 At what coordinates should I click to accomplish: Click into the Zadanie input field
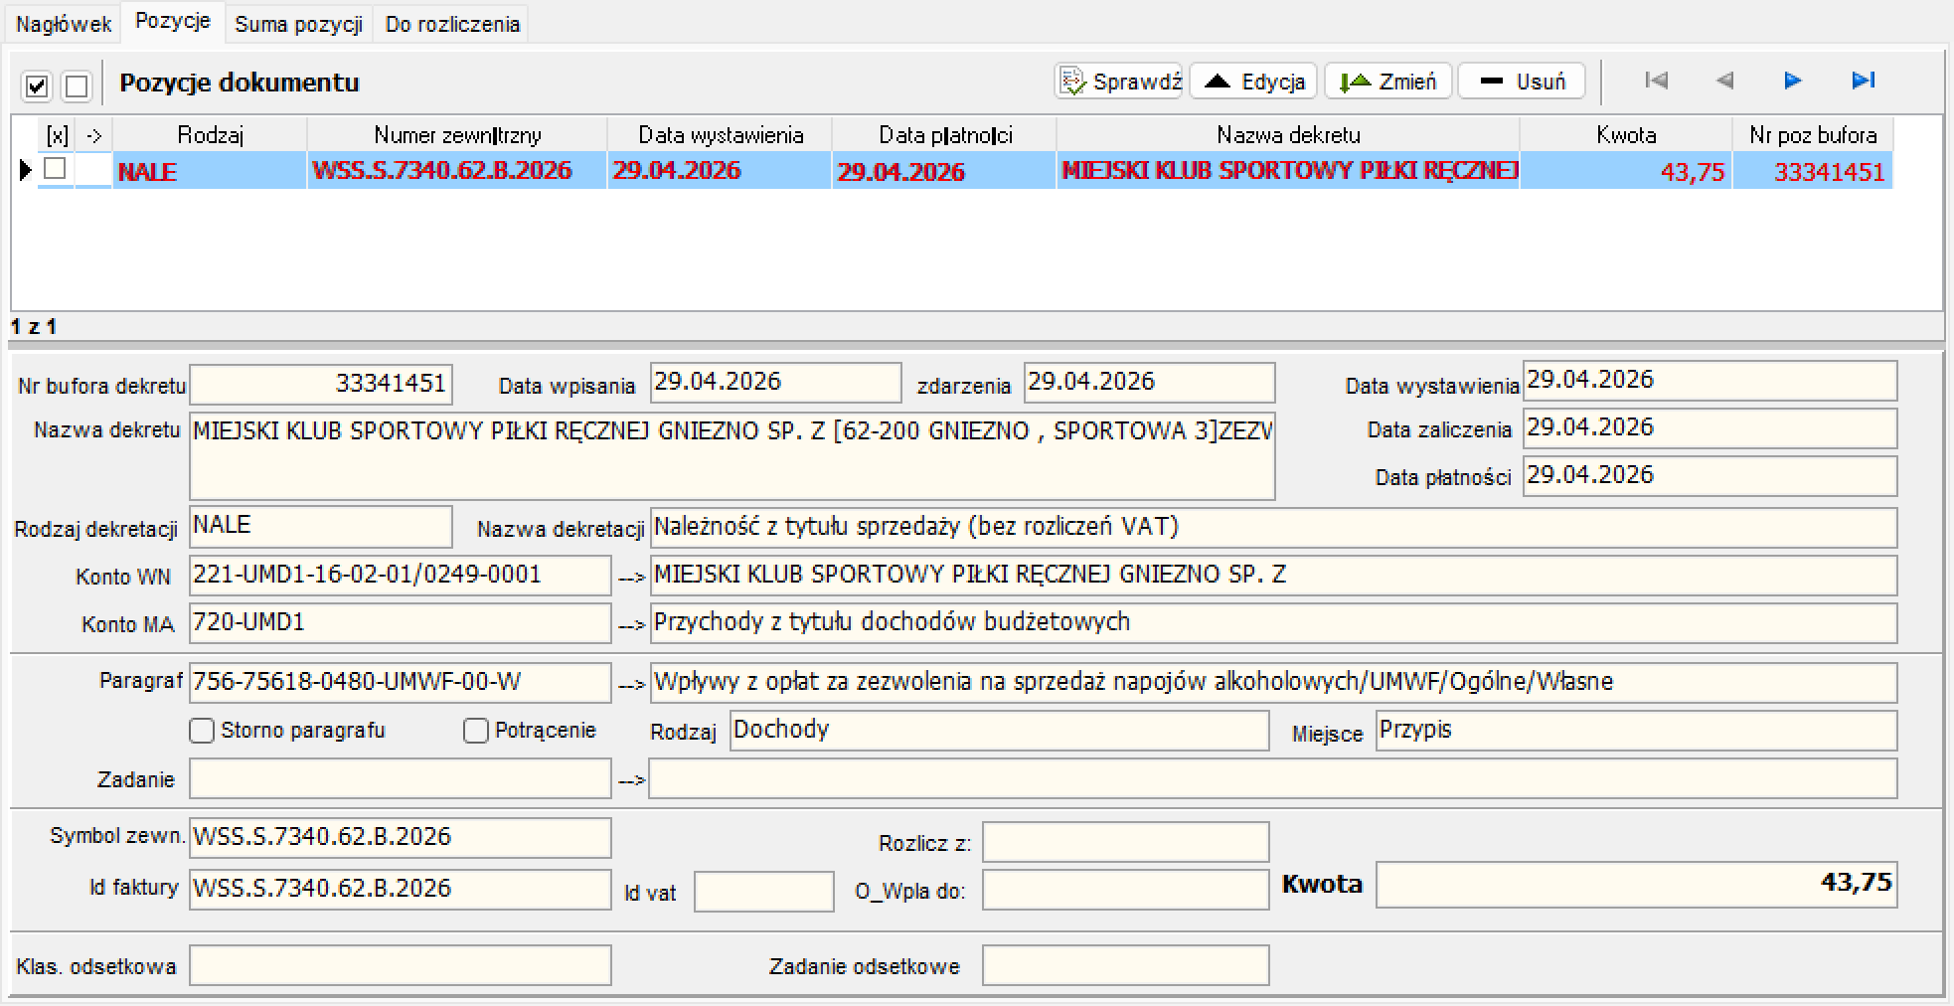[x=400, y=778]
